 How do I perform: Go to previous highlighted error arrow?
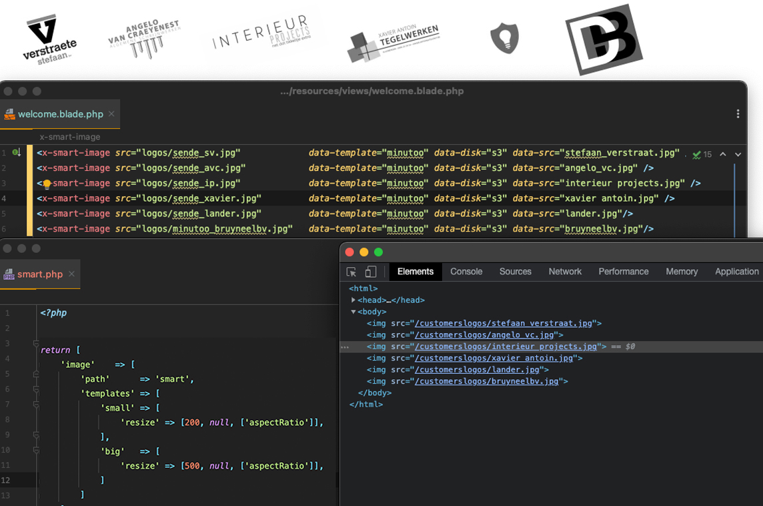click(x=723, y=154)
